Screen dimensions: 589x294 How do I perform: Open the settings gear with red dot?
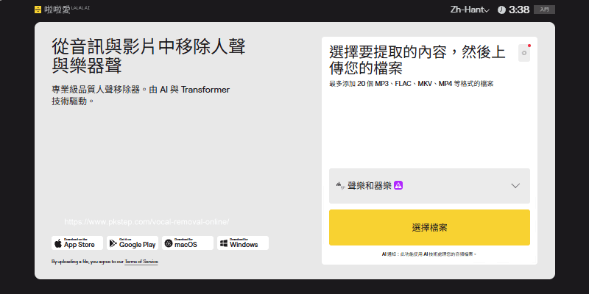[524, 53]
